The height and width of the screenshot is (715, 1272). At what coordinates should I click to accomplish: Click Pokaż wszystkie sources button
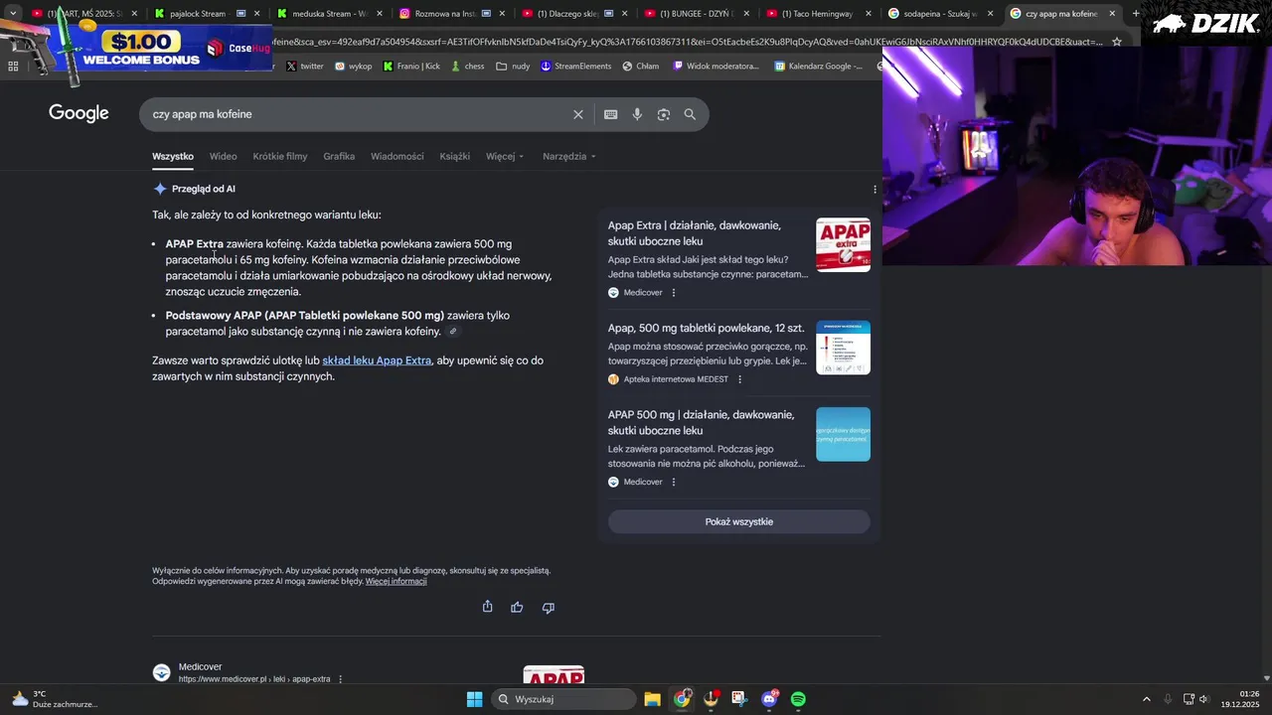[739, 522]
